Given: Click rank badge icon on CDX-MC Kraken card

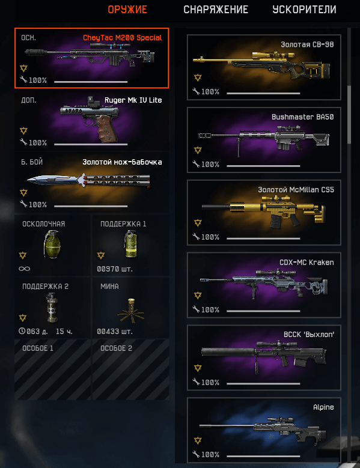Looking at the screenshot, I should coord(198,296).
